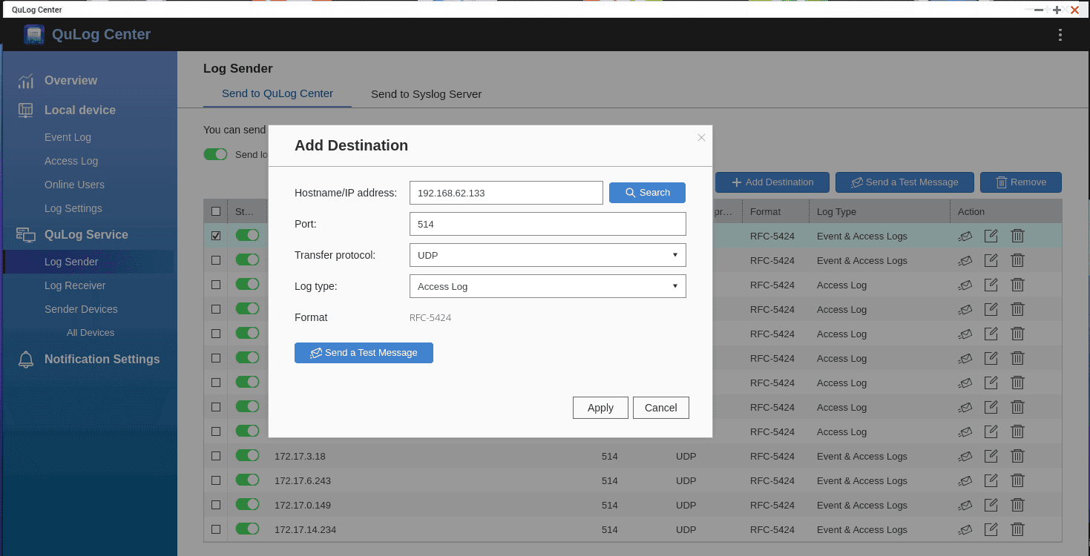The height and width of the screenshot is (556, 1090).
Task: Click the select-all checkbox in table header
Action: (x=215, y=211)
